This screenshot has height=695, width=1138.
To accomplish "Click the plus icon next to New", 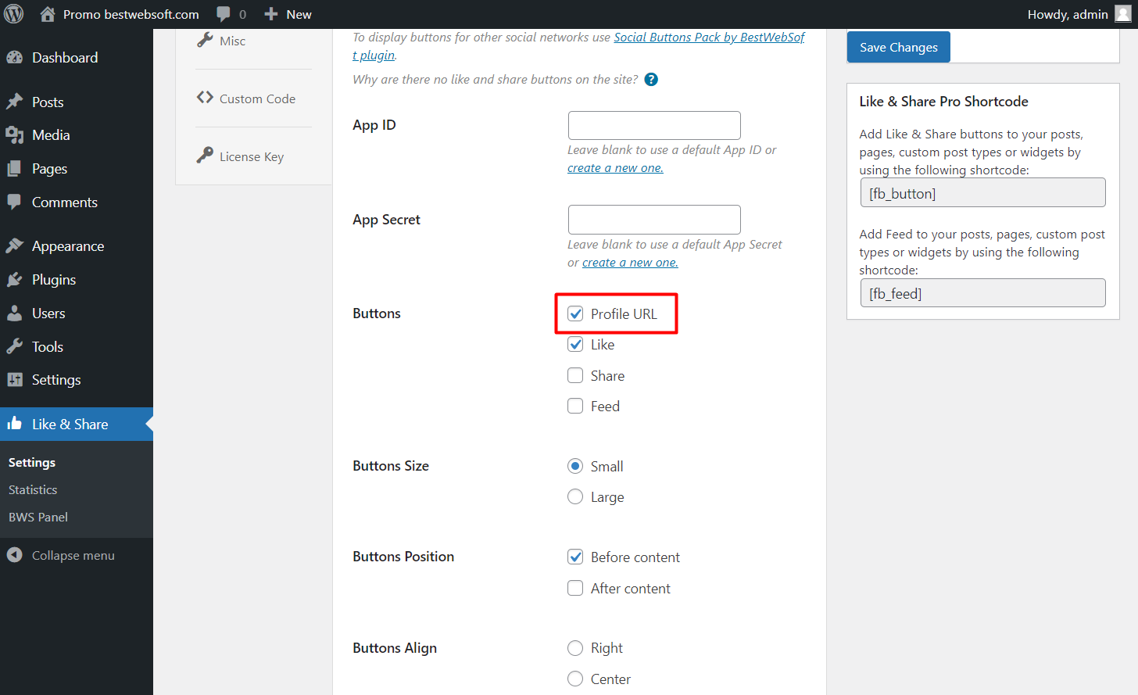I will tap(271, 14).
